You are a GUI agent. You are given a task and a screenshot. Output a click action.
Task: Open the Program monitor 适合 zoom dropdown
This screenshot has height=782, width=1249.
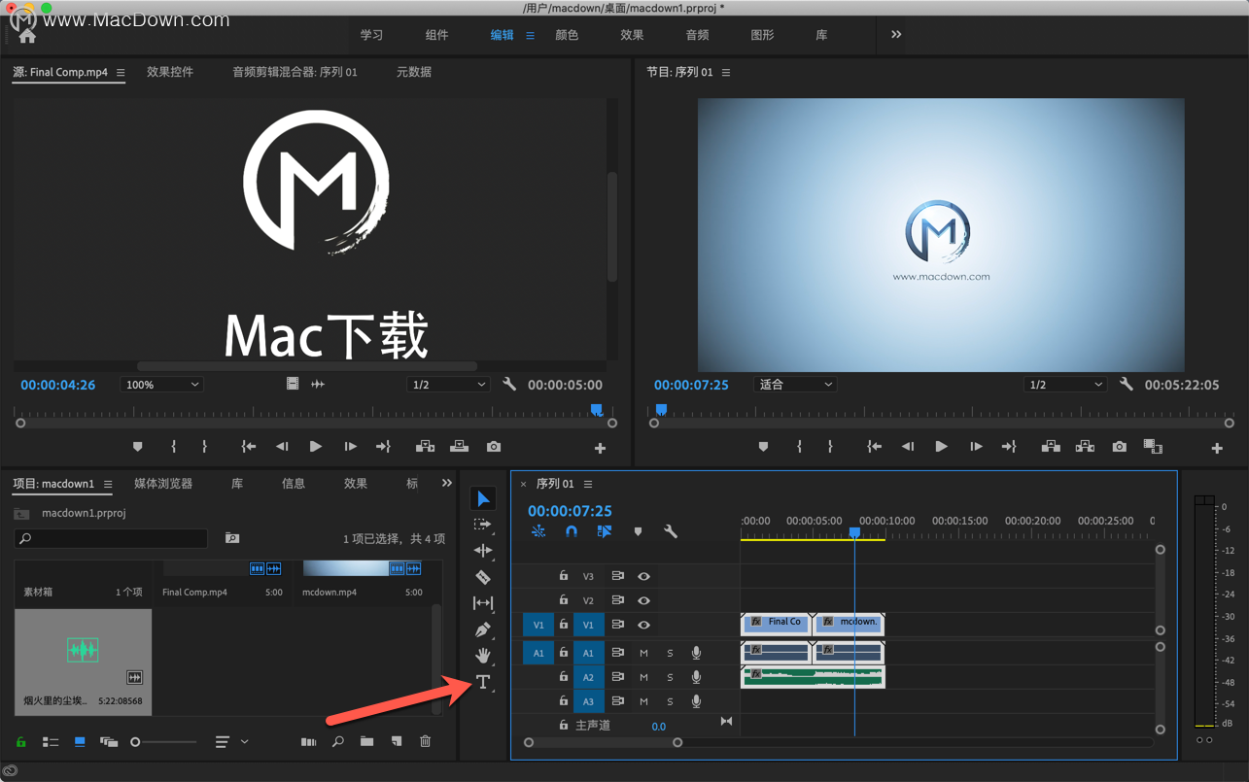[x=794, y=385]
